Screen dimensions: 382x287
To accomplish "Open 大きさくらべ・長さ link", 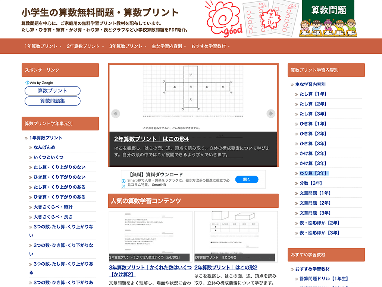I will pyautogui.click(x=53, y=217).
